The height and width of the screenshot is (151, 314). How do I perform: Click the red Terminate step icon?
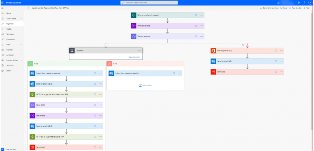(x=213, y=72)
